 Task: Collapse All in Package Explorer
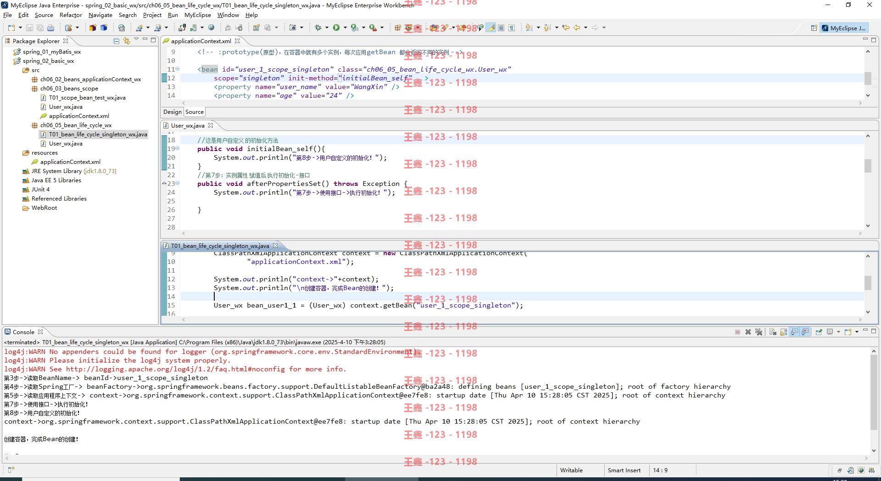116,41
